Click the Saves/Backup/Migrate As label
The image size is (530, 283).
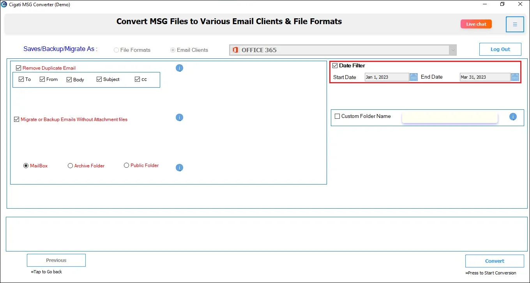60,49
